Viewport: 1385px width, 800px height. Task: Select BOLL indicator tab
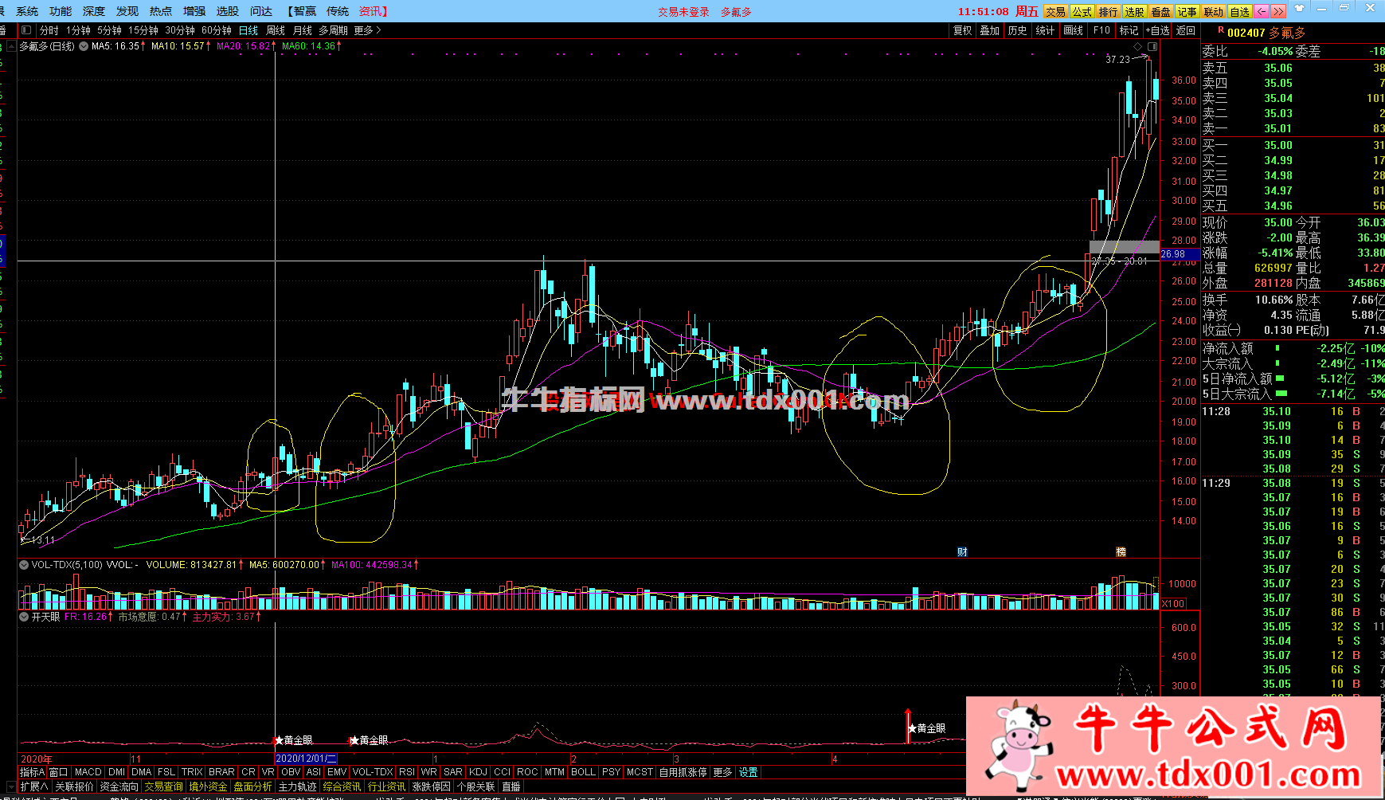(583, 772)
